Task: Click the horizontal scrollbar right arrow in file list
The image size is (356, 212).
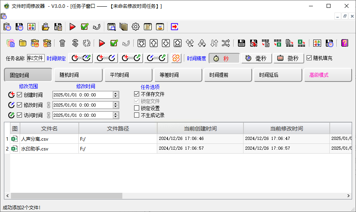Action: click(349, 196)
